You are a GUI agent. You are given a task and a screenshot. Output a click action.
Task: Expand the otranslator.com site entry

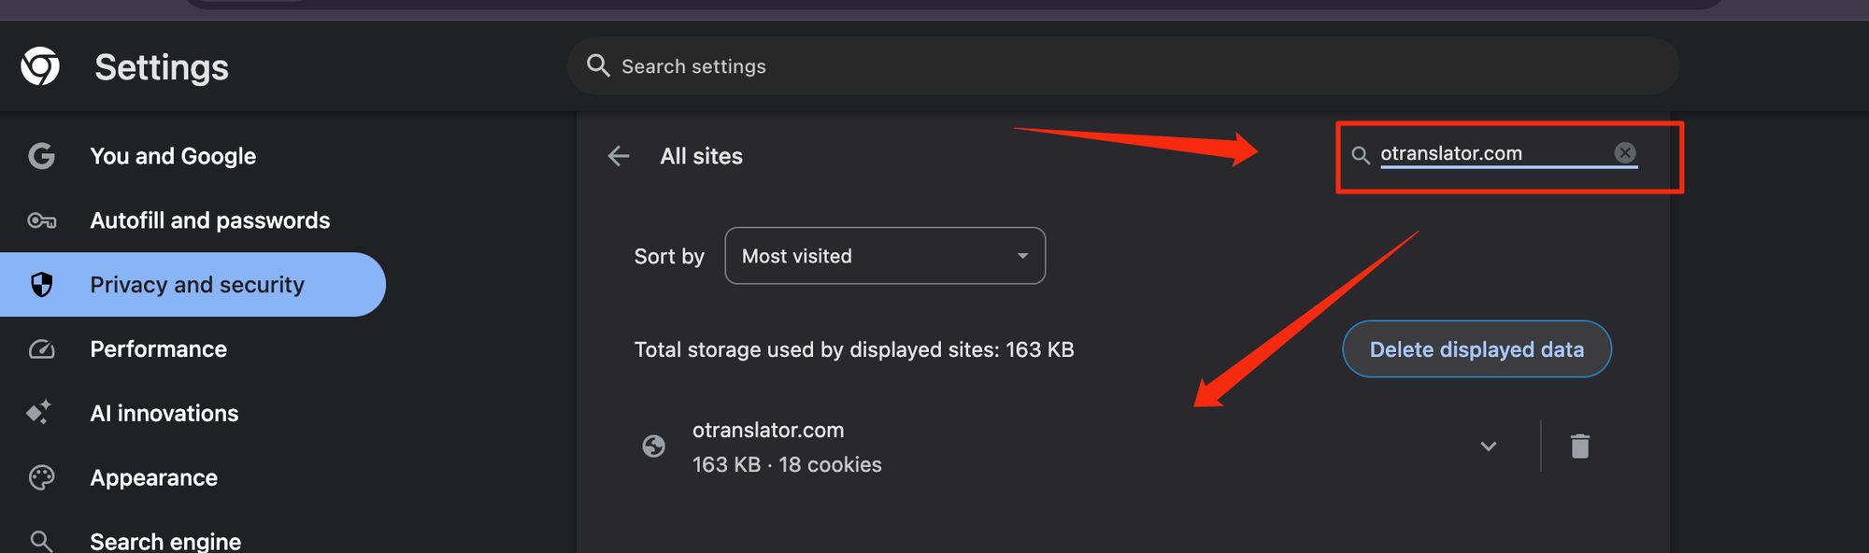[x=1488, y=447]
